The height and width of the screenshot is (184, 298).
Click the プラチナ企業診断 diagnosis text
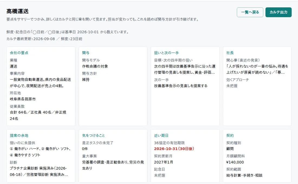38,171
